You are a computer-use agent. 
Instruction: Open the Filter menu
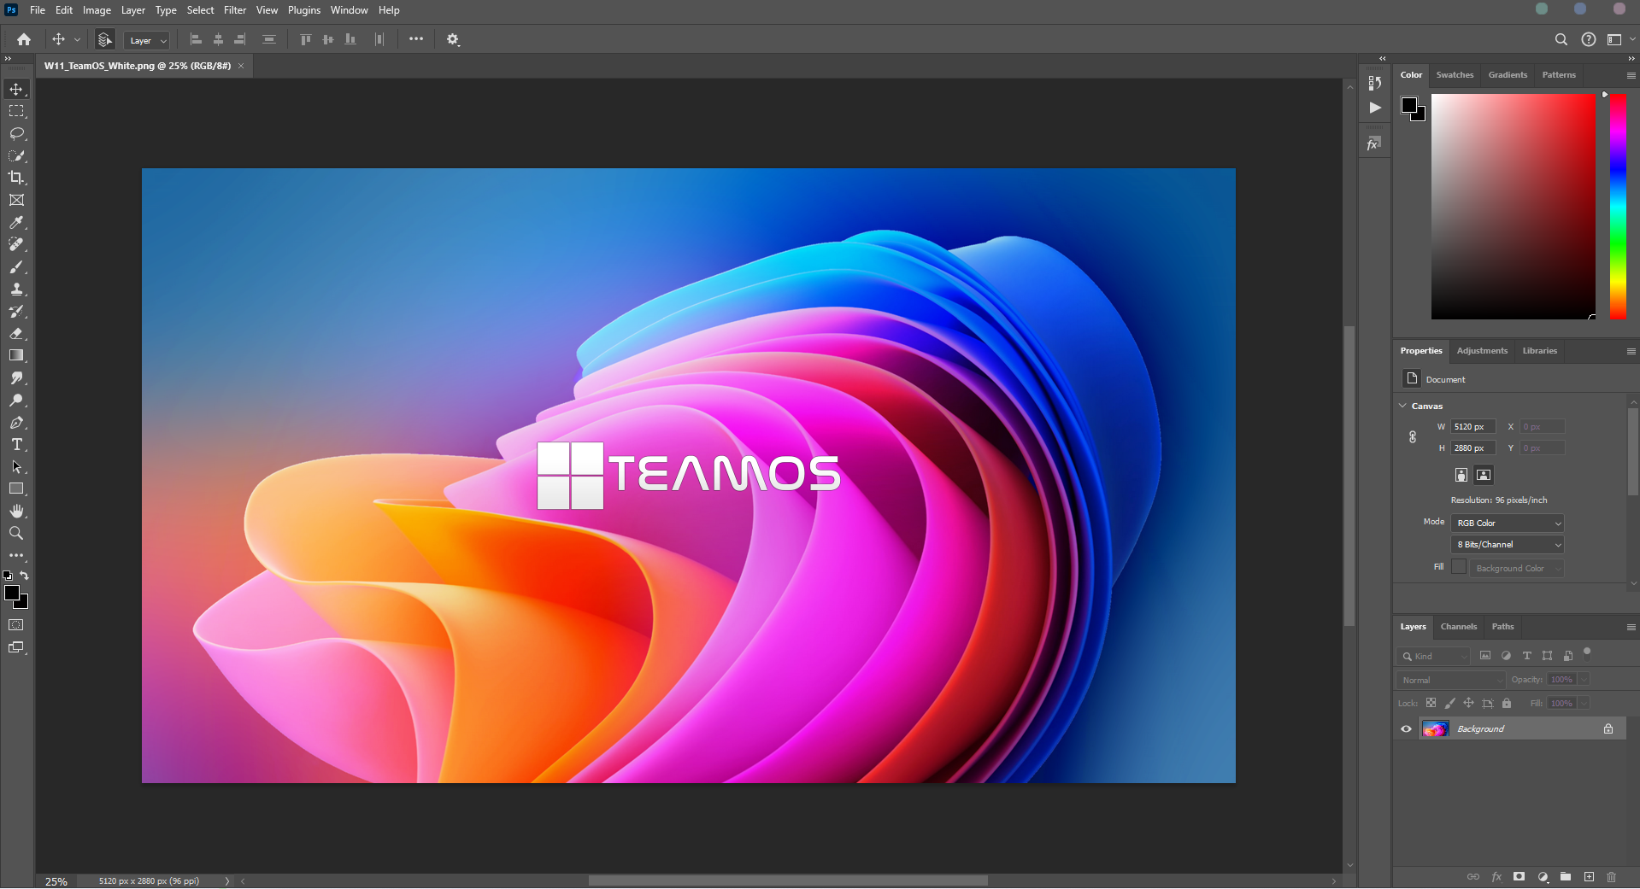point(235,10)
